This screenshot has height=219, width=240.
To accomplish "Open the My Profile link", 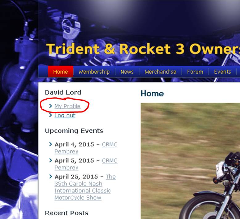I will (x=67, y=106).
